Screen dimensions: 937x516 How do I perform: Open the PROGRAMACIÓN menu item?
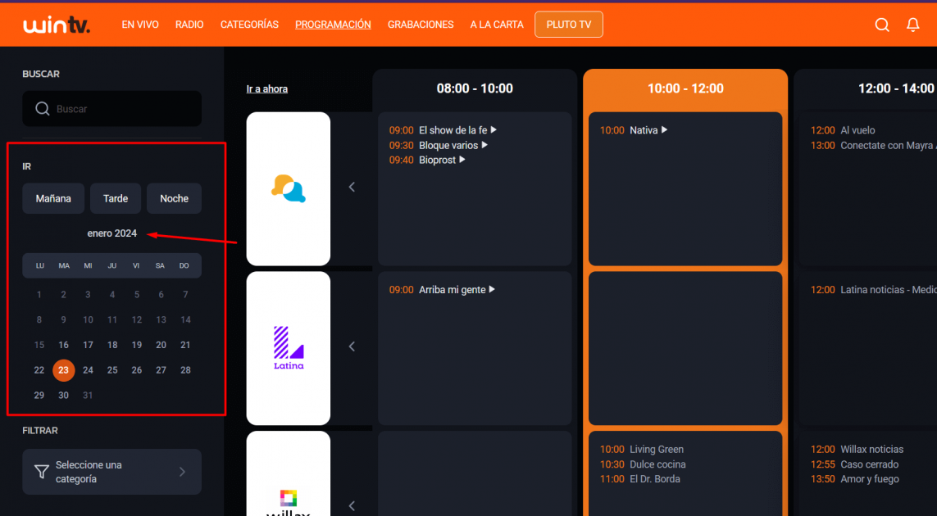point(333,25)
